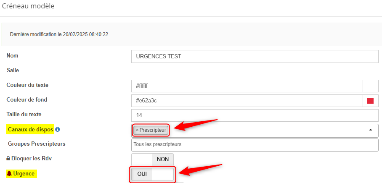The height and width of the screenshot is (183, 382).
Task: Click the Canaux de dispos highlighted label
Action: click(x=30, y=130)
